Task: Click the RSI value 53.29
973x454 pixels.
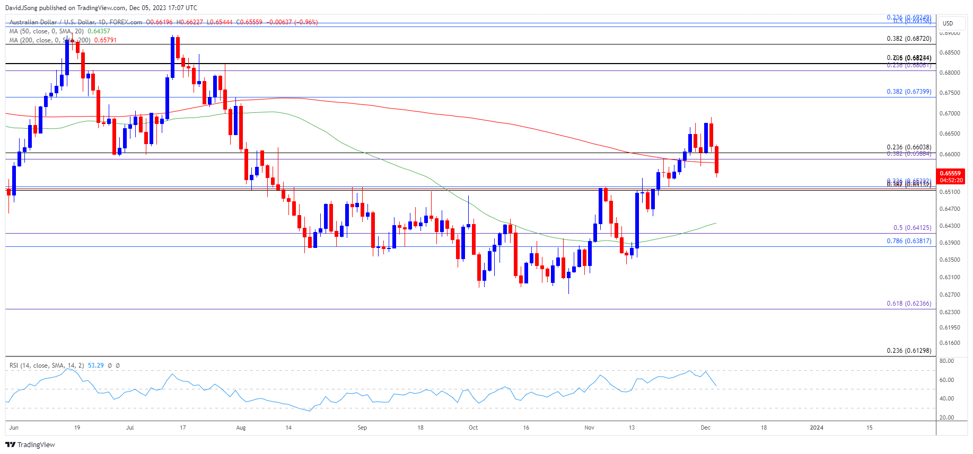Action: [96, 366]
